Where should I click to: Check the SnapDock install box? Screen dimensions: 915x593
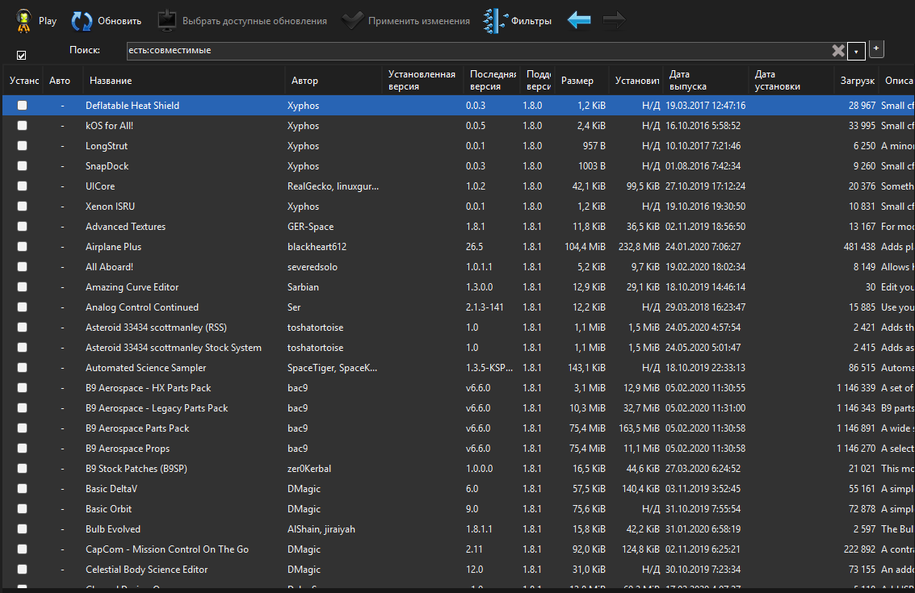[x=22, y=165]
